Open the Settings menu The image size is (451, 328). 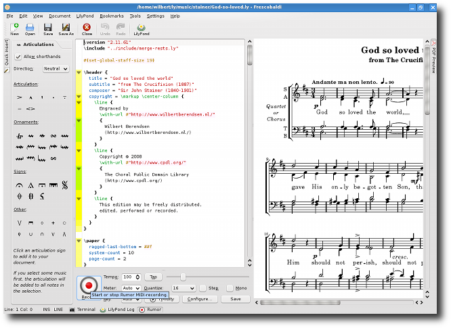pyautogui.click(x=155, y=16)
